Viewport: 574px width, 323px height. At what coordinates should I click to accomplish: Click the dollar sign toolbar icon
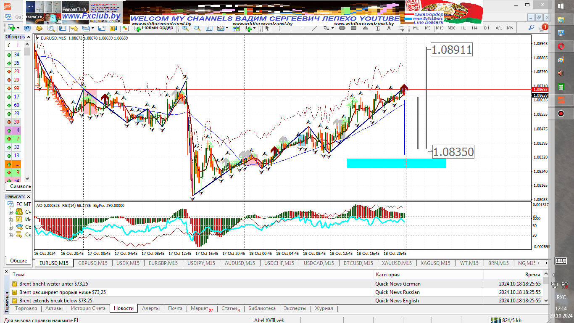coord(113,28)
